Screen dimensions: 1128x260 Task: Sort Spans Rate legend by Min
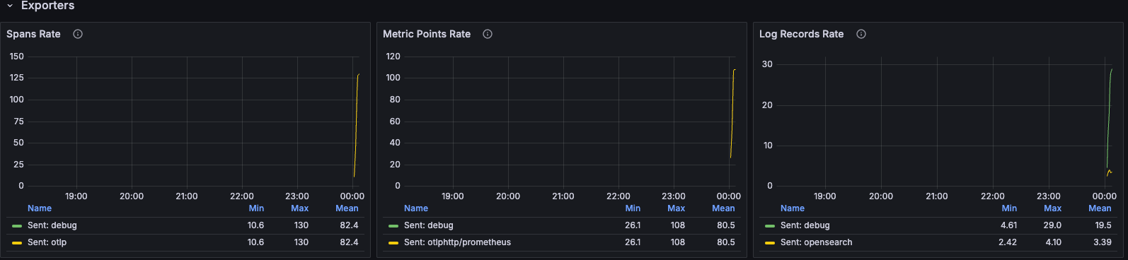coord(256,208)
